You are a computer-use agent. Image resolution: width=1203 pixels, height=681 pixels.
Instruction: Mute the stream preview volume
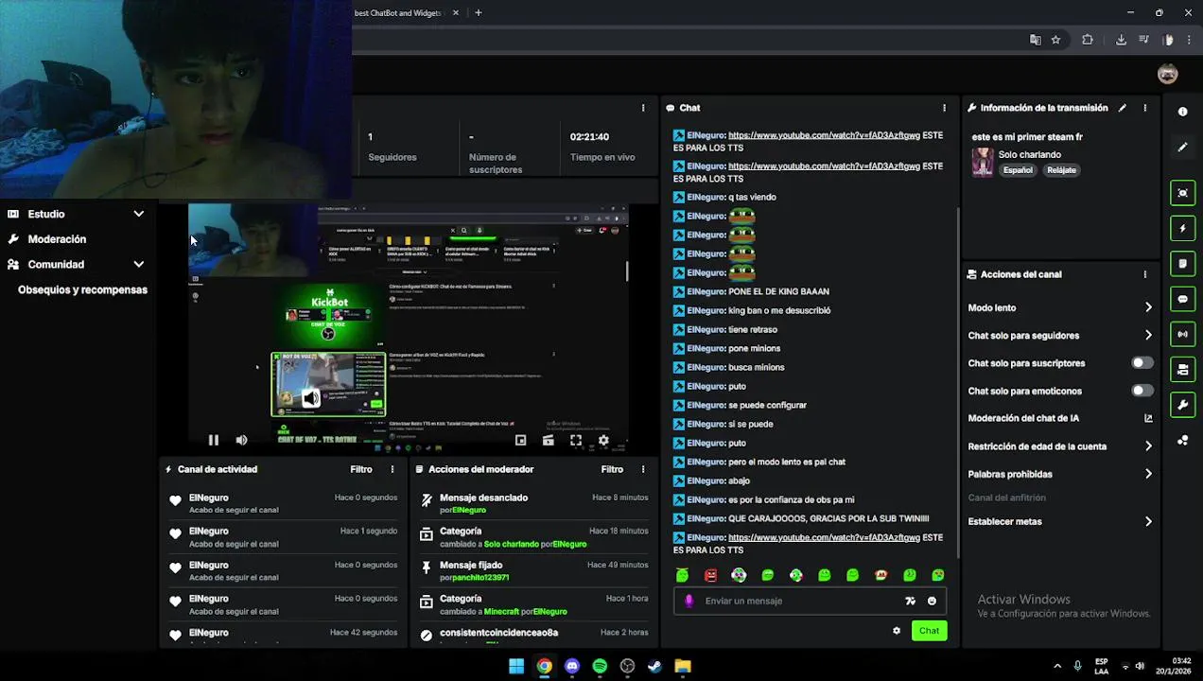pyautogui.click(x=241, y=440)
